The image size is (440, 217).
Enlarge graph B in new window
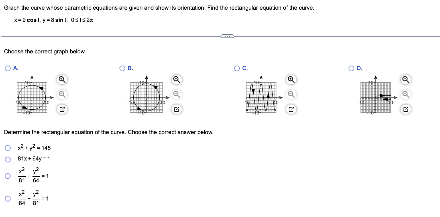point(176,109)
